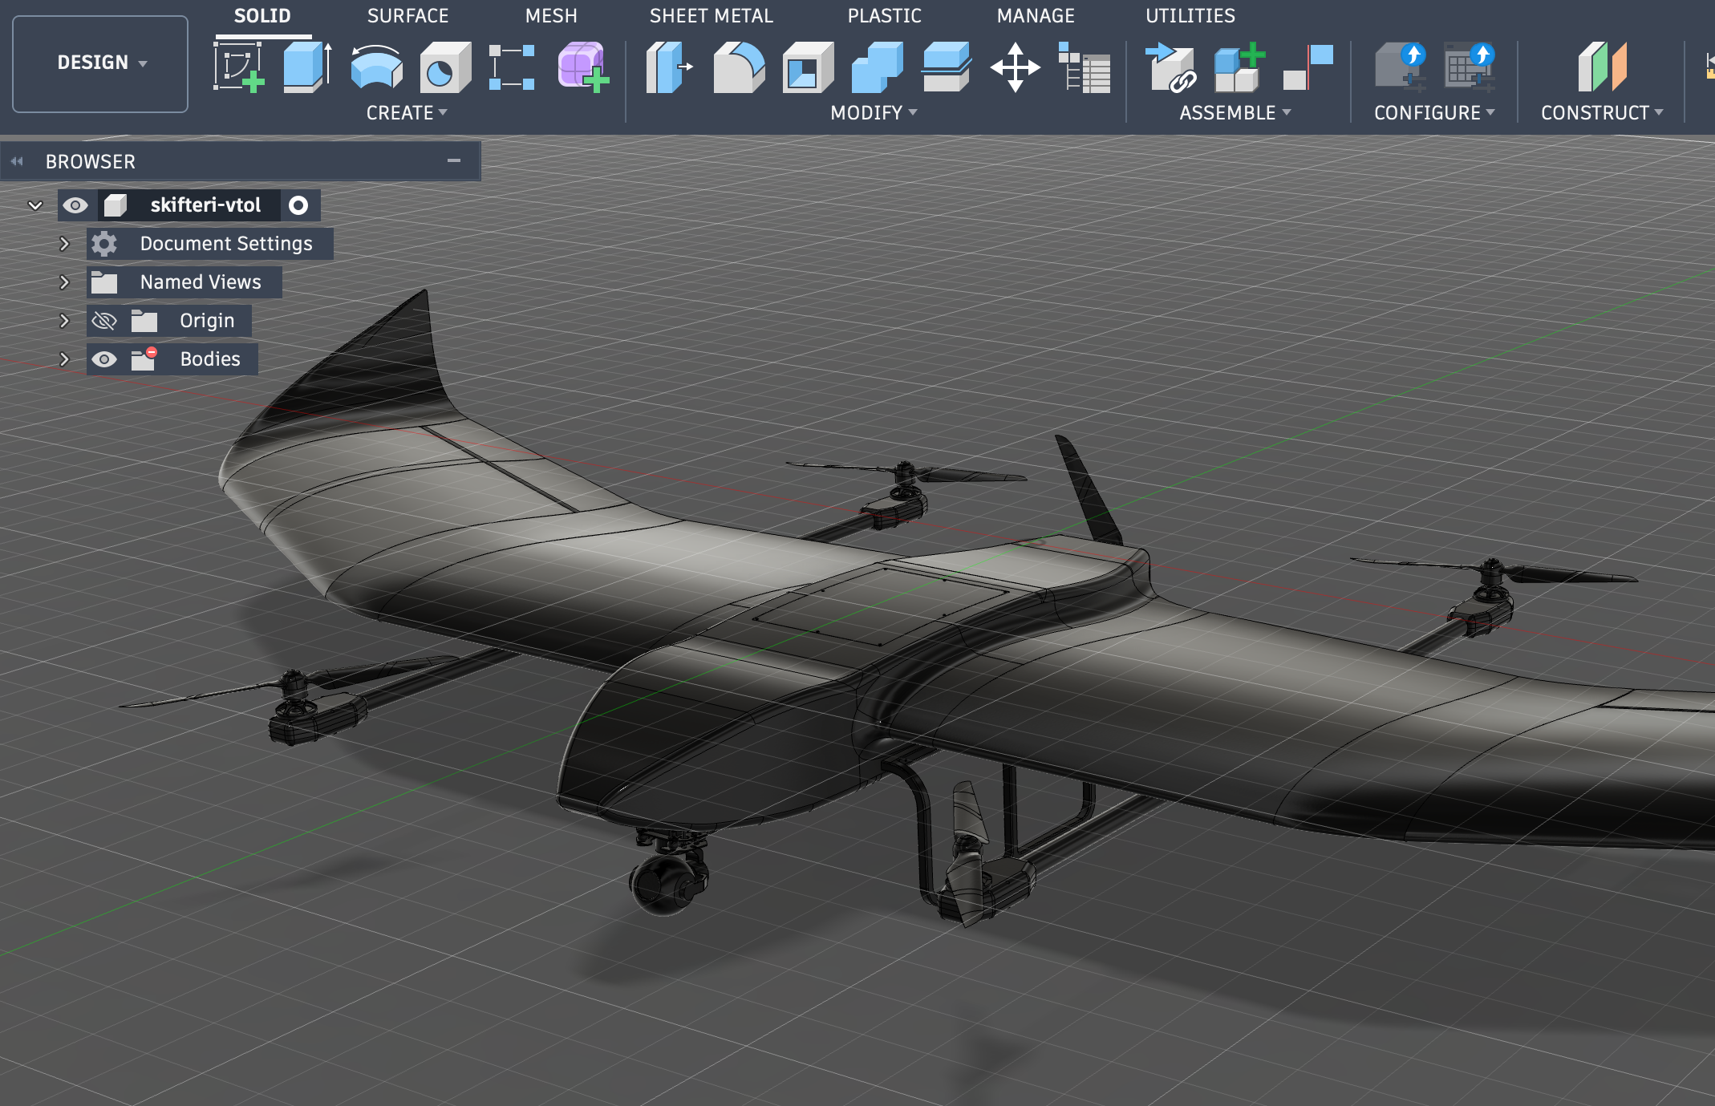Toggle visibility of skifteri-vtol component

76,205
